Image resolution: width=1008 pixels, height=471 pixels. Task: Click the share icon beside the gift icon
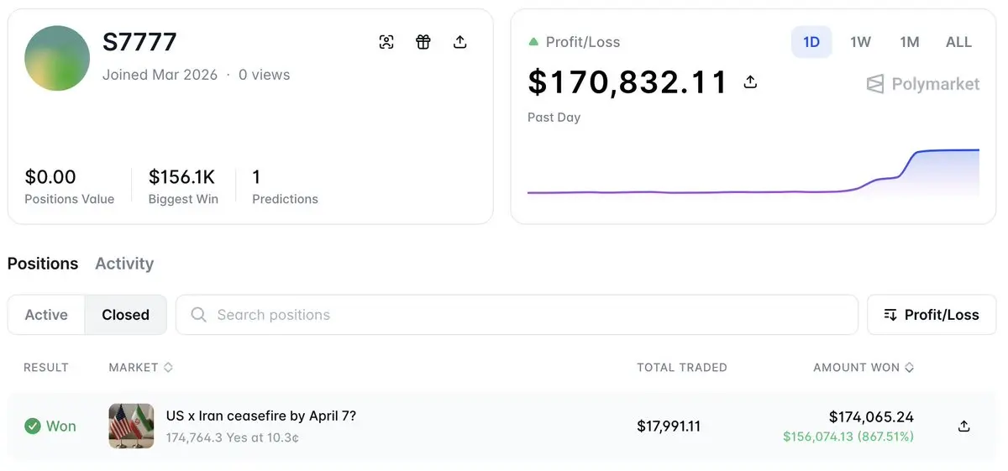[460, 42]
